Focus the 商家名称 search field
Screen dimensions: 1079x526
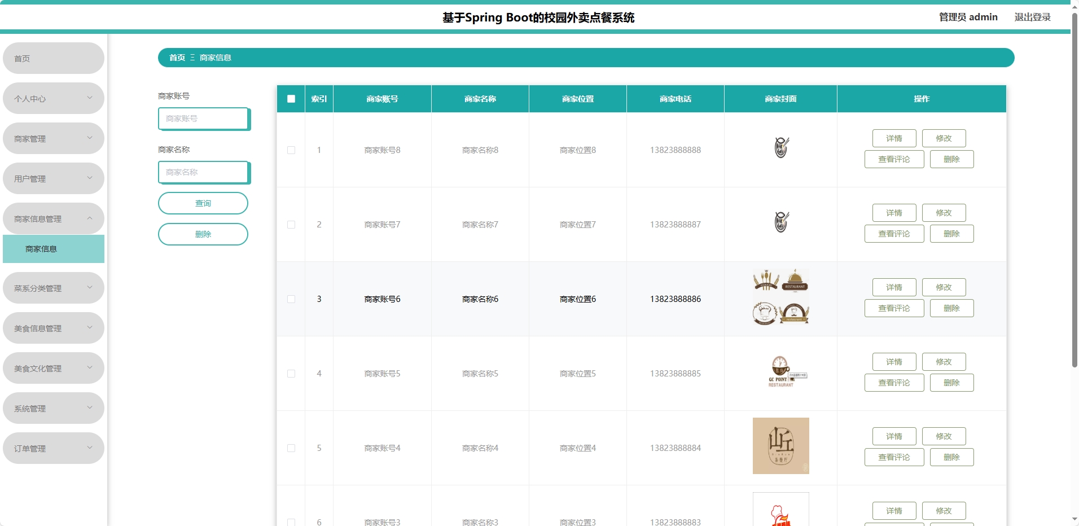click(204, 172)
